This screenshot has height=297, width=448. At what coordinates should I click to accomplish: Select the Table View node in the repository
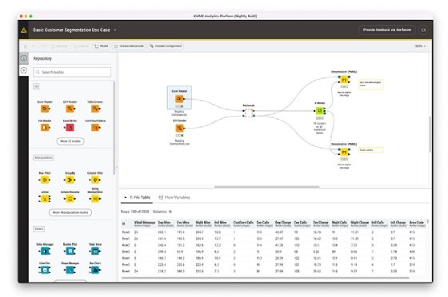[95, 251]
